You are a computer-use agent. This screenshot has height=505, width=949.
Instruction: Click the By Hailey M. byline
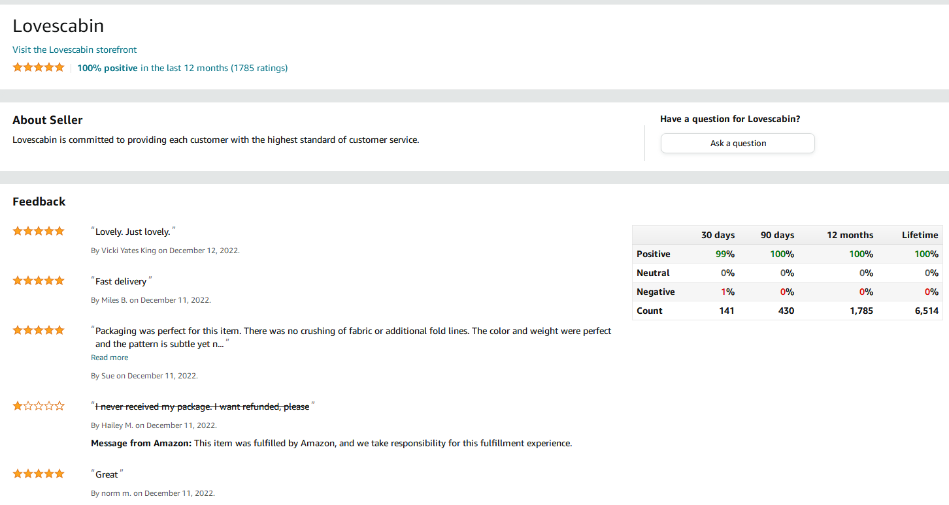click(154, 425)
